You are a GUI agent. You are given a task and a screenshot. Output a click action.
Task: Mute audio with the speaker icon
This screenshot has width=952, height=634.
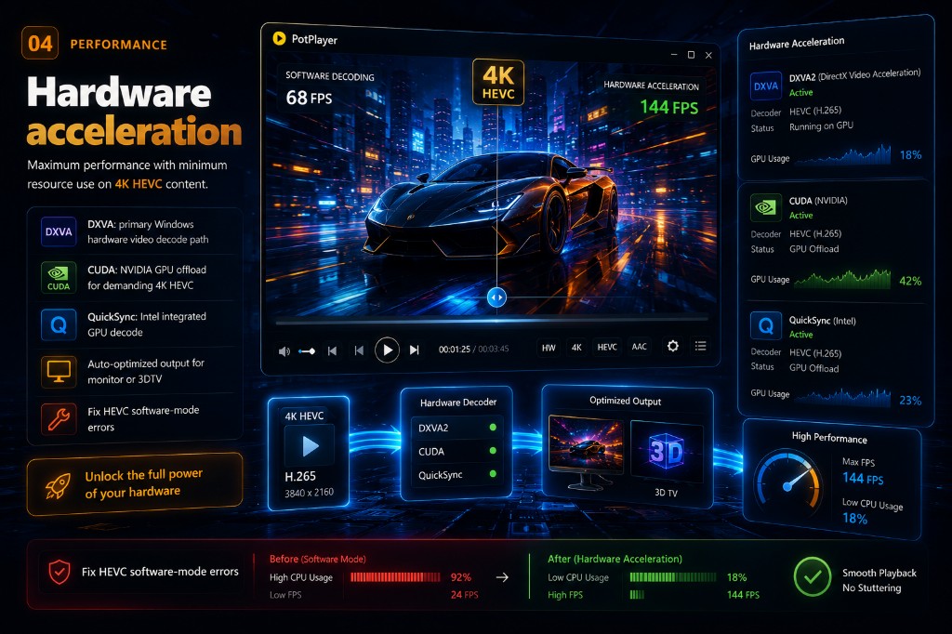click(x=284, y=351)
